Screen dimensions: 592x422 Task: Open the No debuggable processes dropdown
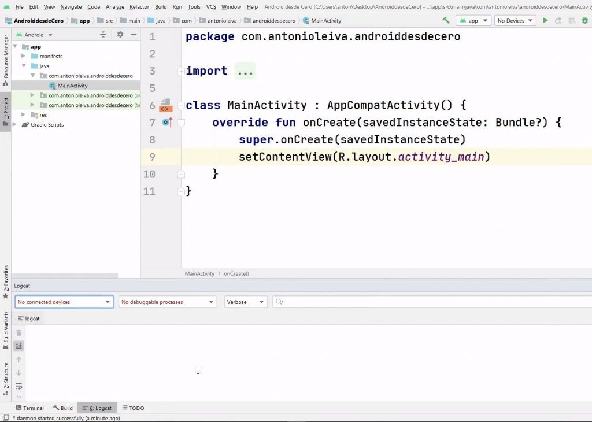(x=168, y=302)
